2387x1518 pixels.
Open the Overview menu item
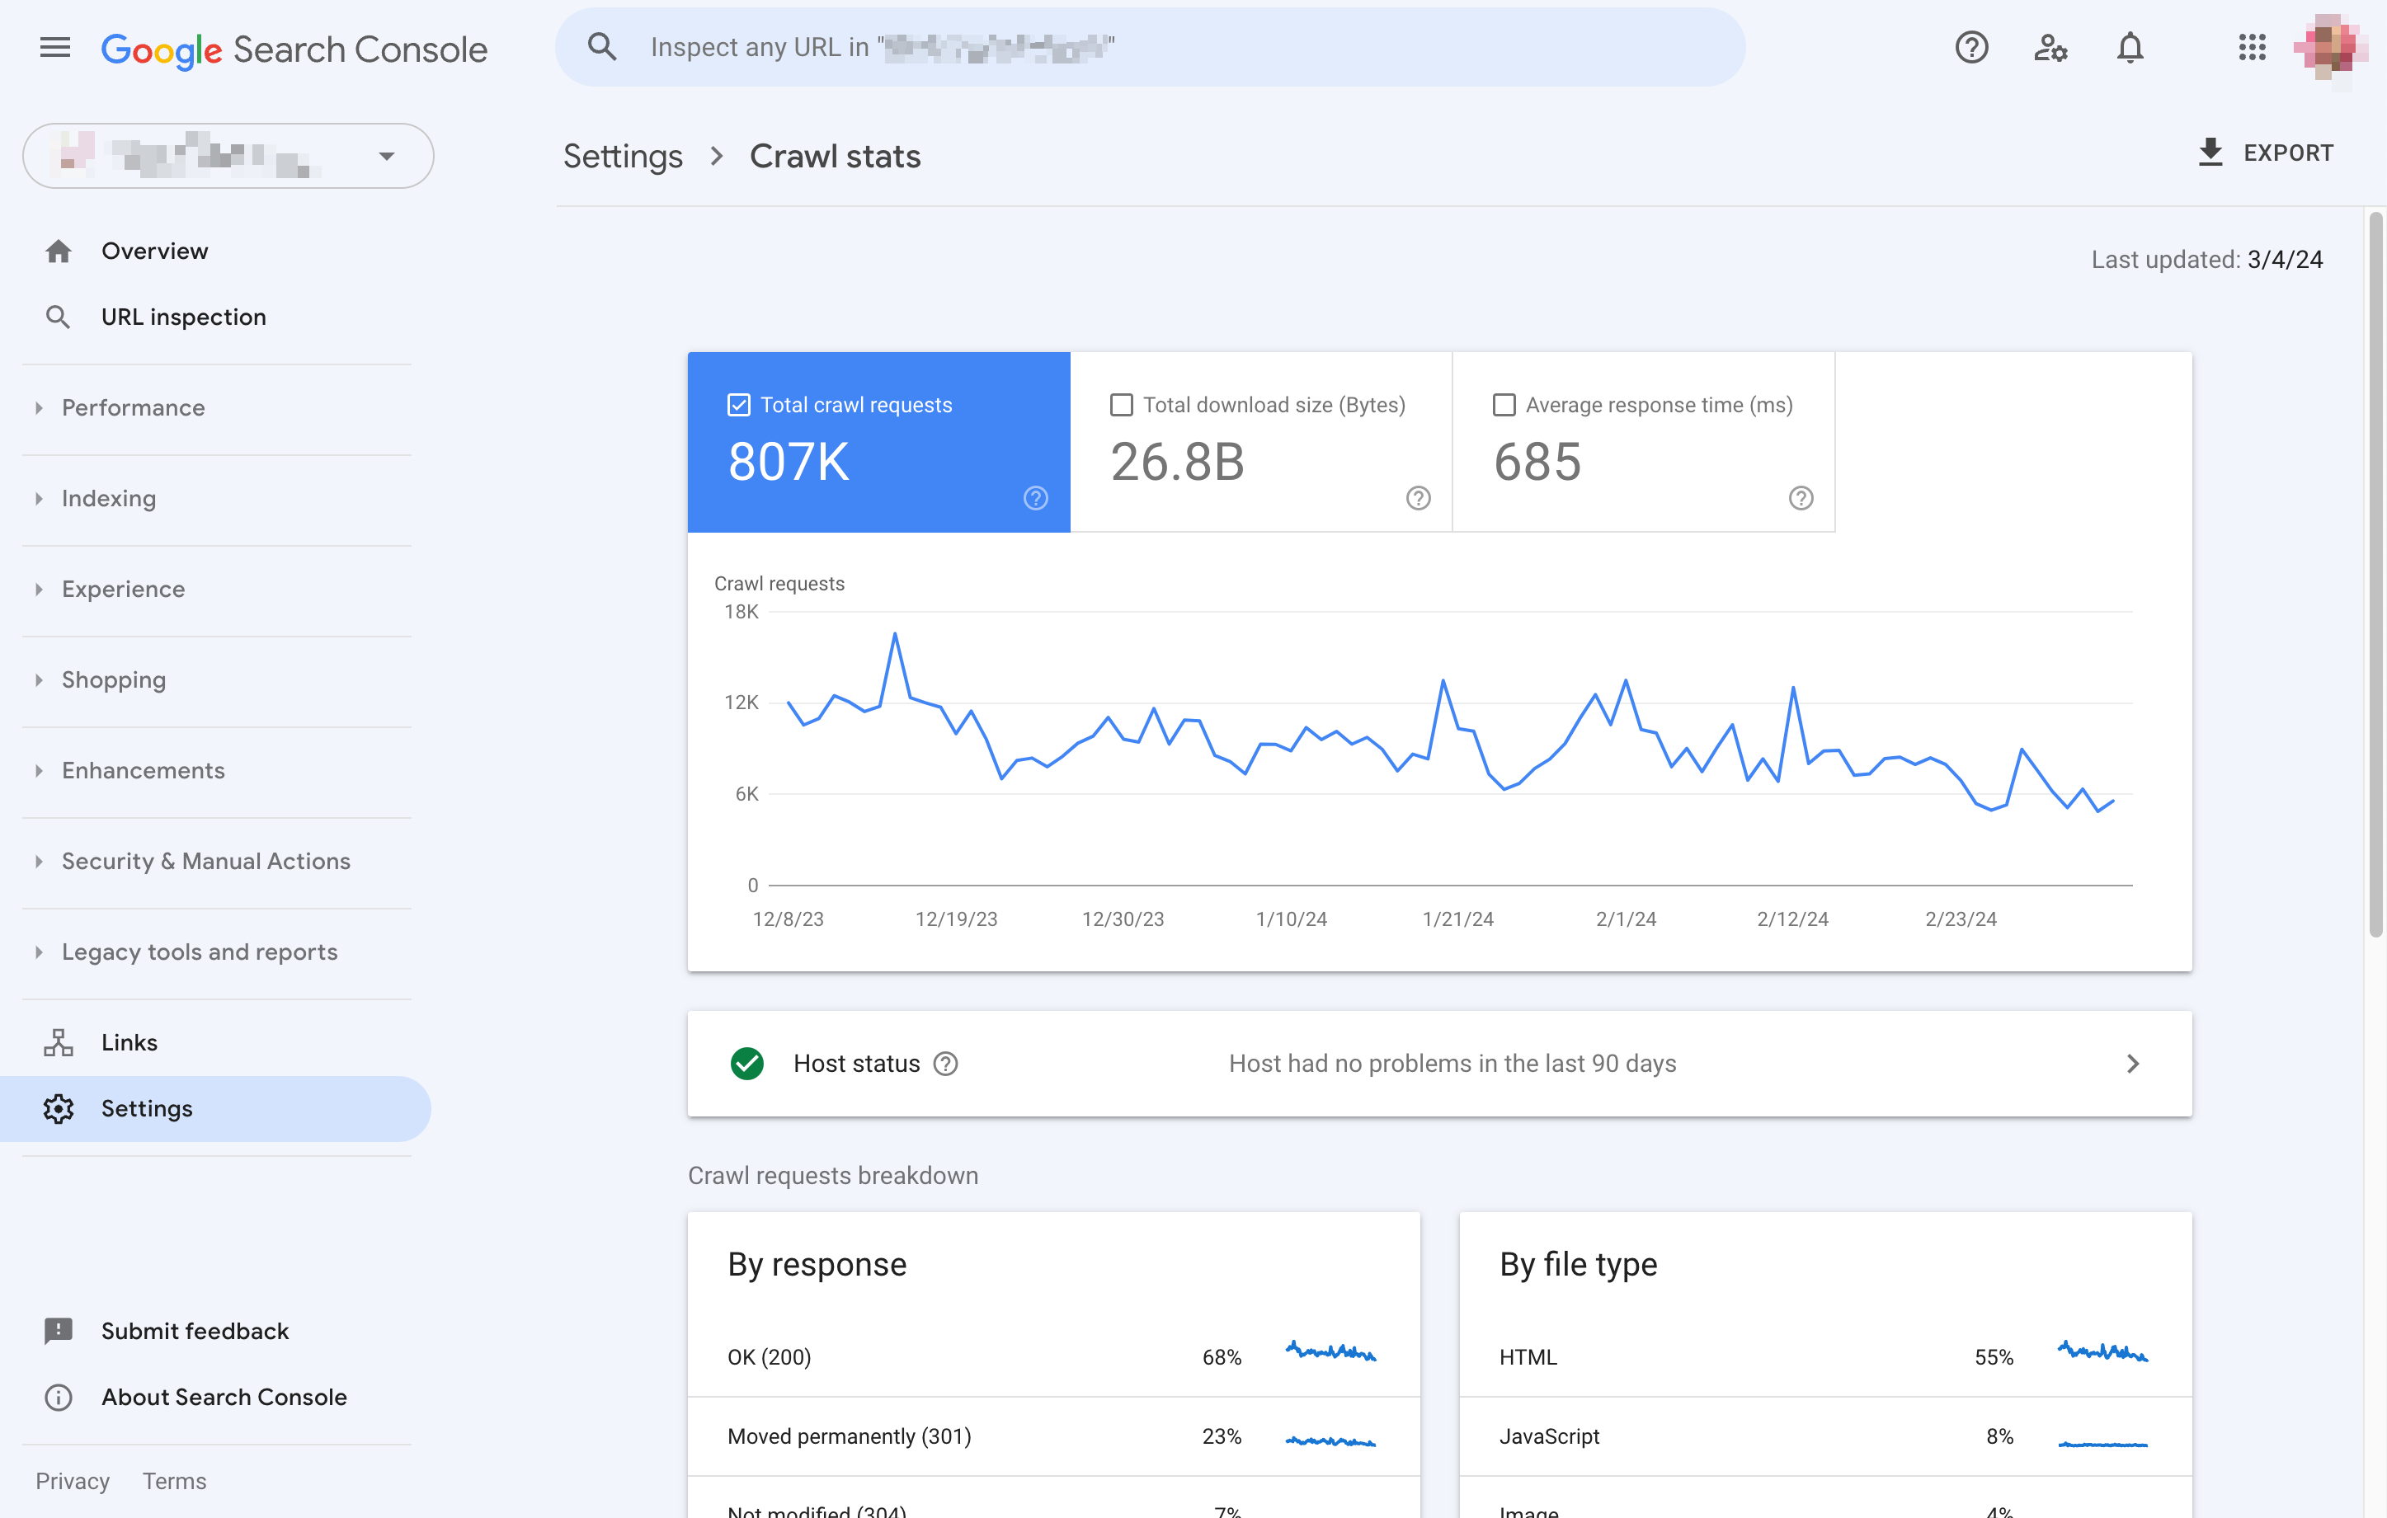pos(153,249)
